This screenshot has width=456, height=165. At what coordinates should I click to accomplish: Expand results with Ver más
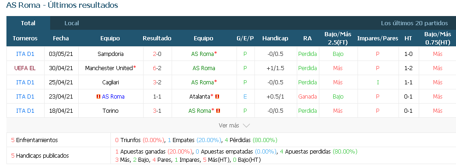pos(234,125)
